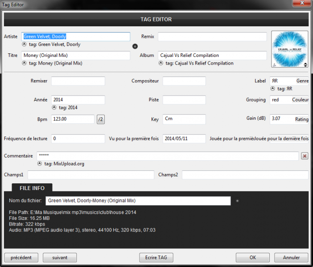Click the tag arrow icon under Album
313x267 pixels.
[161, 63]
